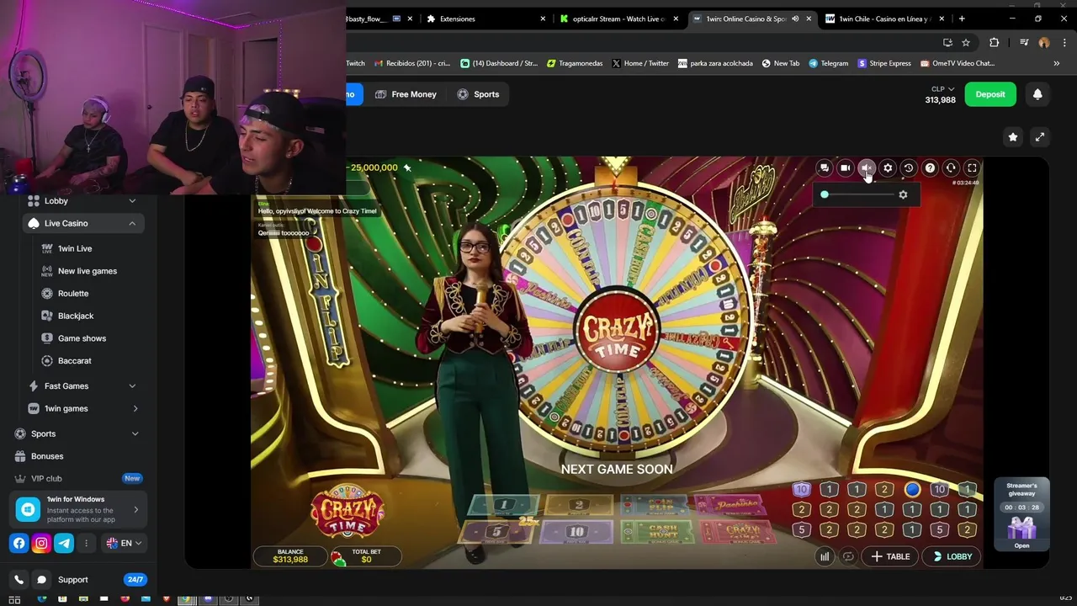
Task: Switch to opticalrr Stream browser tab
Action: click(618, 19)
